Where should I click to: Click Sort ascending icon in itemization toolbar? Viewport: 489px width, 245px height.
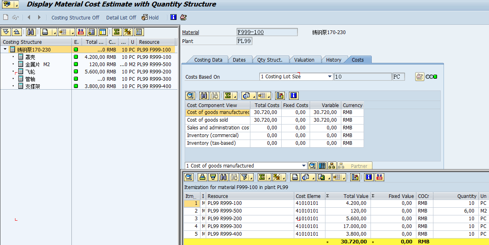point(202,177)
